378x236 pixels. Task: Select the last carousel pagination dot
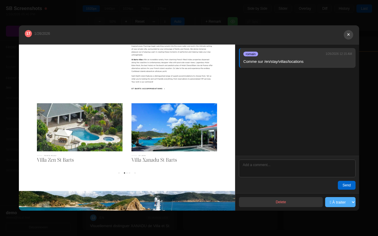129,173
